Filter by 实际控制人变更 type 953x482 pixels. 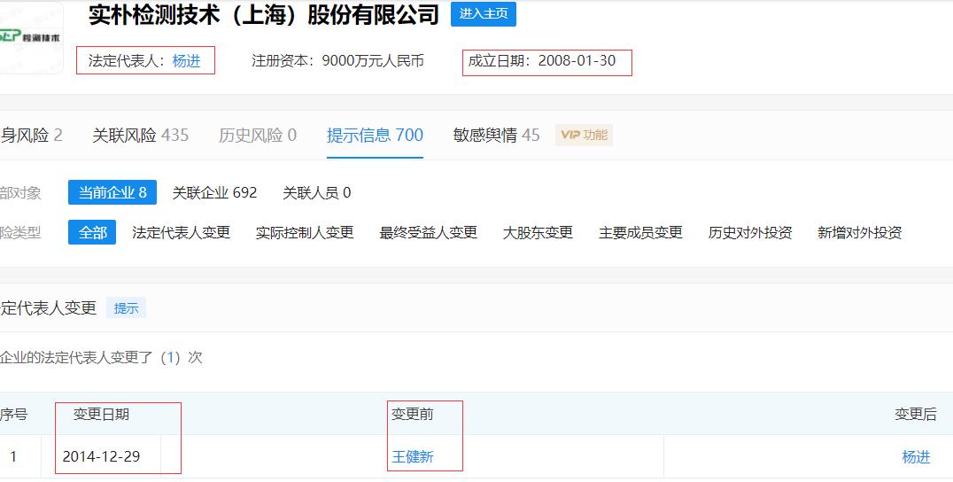coord(305,232)
